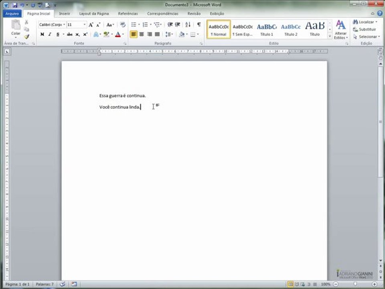Paste using the Colar clipboard icon
Image resolution: width=385 pixels, height=289 pixels.
16,24
